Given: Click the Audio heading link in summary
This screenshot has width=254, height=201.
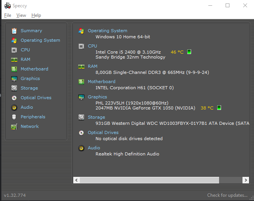Looking at the screenshot, I should pos(94,148).
